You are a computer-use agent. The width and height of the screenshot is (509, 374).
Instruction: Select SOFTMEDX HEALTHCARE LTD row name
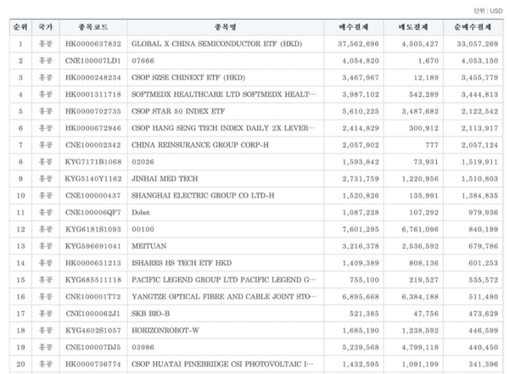pyautogui.click(x=223, y=94)
